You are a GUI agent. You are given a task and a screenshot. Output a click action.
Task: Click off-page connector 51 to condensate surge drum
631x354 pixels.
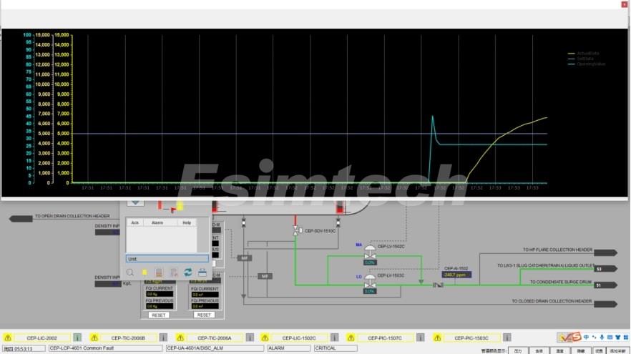tap(605, 285)
